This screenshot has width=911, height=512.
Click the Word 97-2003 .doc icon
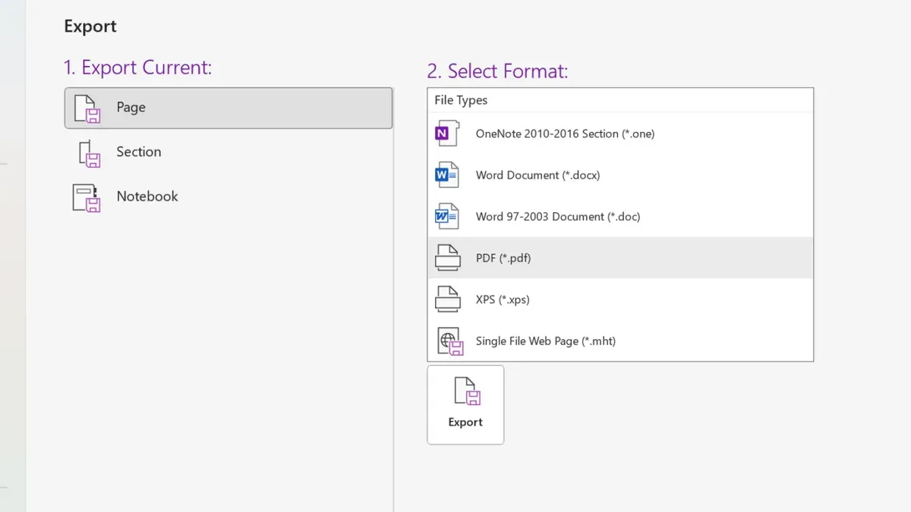(x=446, y=217)
